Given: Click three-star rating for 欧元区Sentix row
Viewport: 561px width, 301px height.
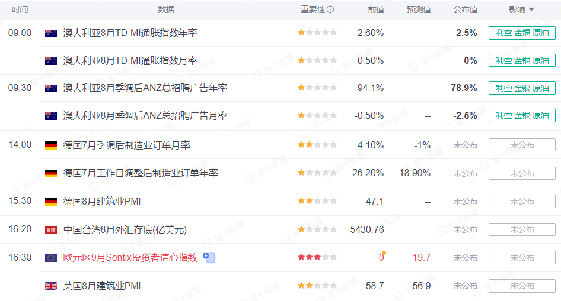Looking at the screenshot, I should pos(317,257).
